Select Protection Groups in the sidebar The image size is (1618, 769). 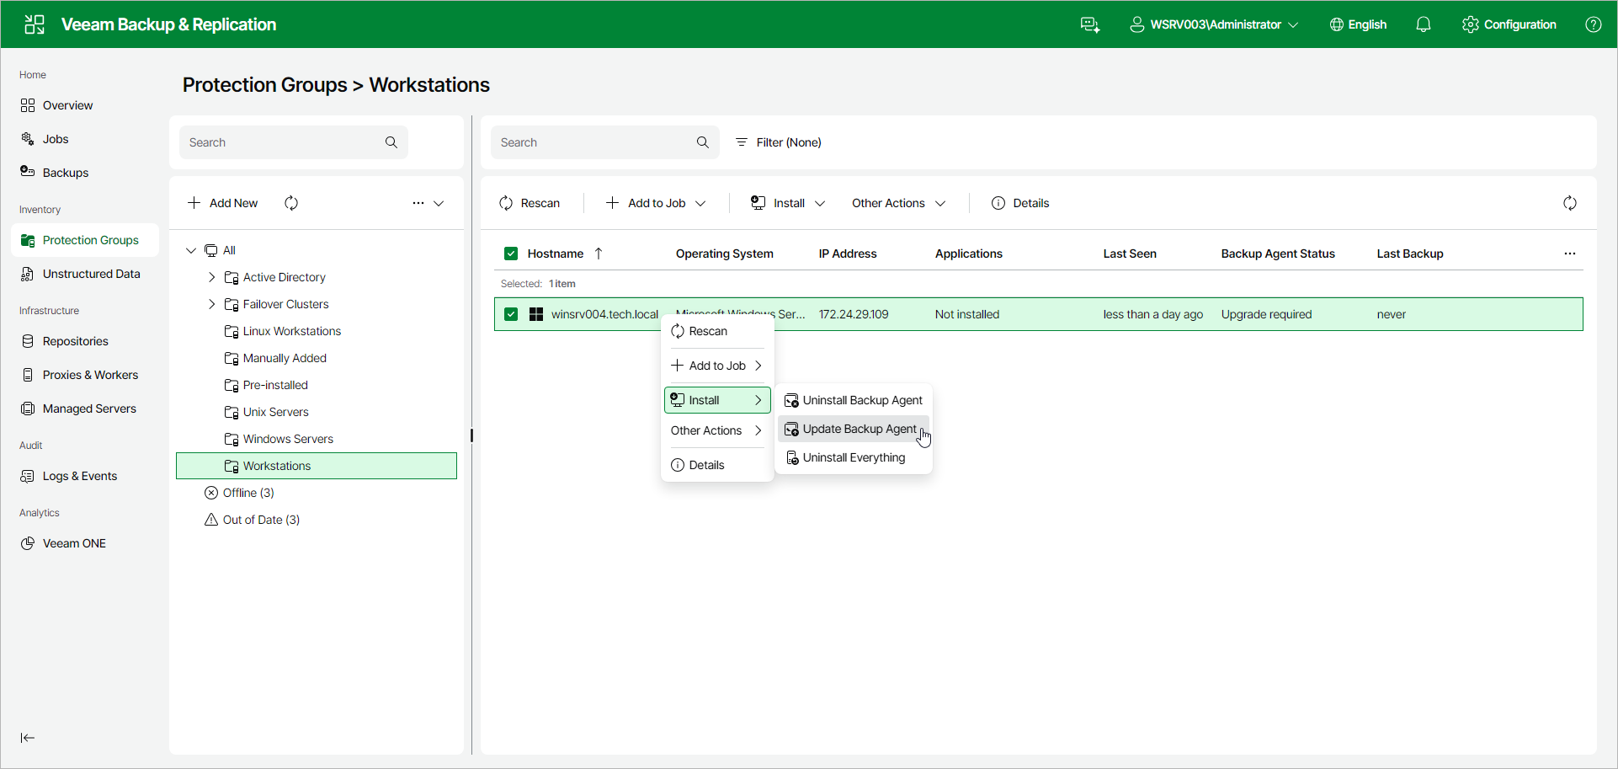coord(84,240)
